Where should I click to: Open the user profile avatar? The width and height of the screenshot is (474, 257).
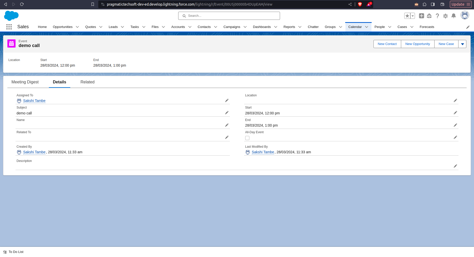pos(465,15)
